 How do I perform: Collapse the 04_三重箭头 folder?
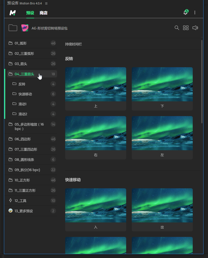32,74
